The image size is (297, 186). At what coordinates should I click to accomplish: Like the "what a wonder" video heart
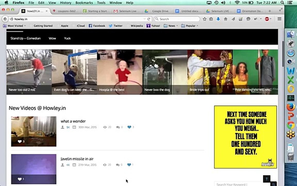[129, 127]
